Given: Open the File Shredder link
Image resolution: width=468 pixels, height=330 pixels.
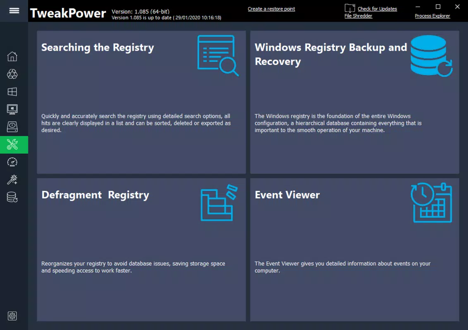Looking at the screenshot, I should [x=358, y=16].
